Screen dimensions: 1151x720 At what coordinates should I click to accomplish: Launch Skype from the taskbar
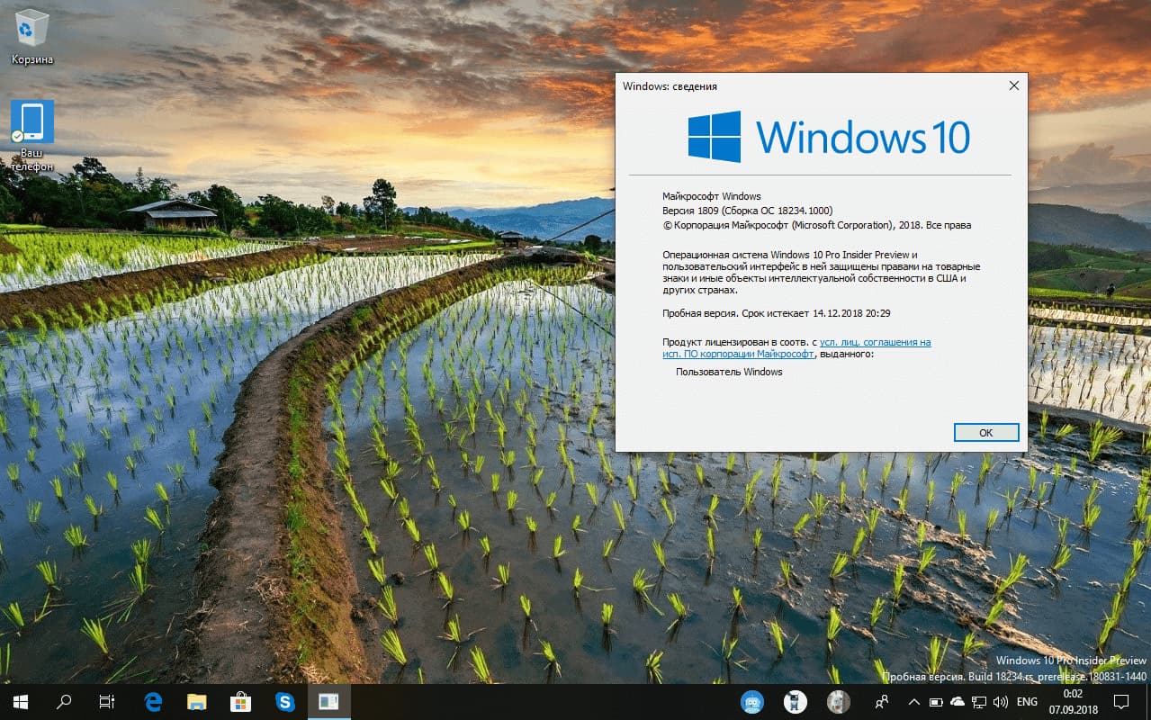[x=285, y=701]
